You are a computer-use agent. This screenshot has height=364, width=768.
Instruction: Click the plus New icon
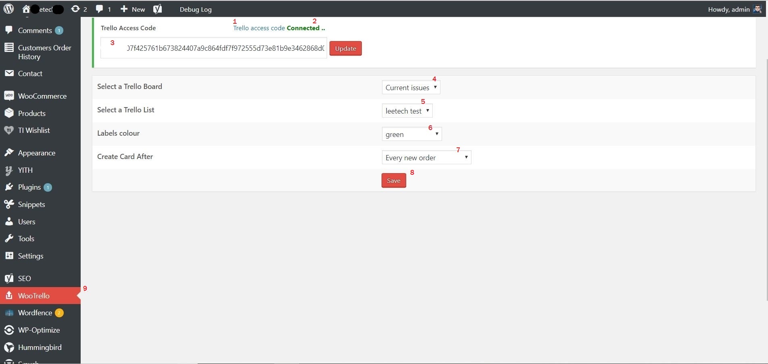pos(124,9)
